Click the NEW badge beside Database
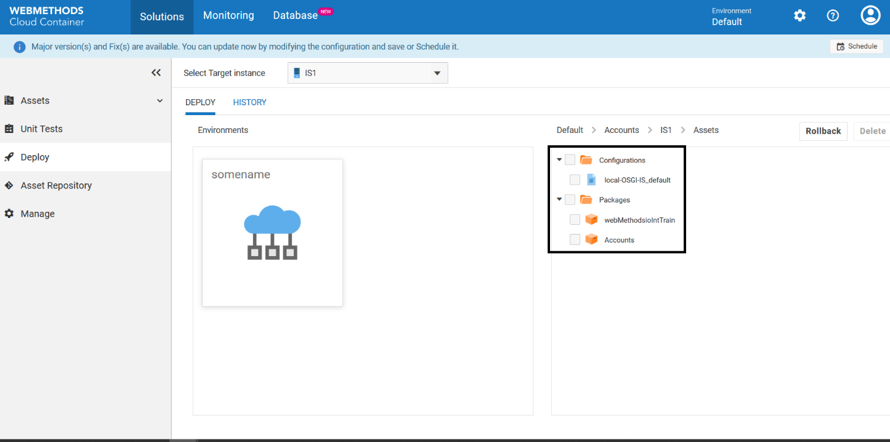The height and width of the screenshot is (442, 890). (x=326, y=11)
